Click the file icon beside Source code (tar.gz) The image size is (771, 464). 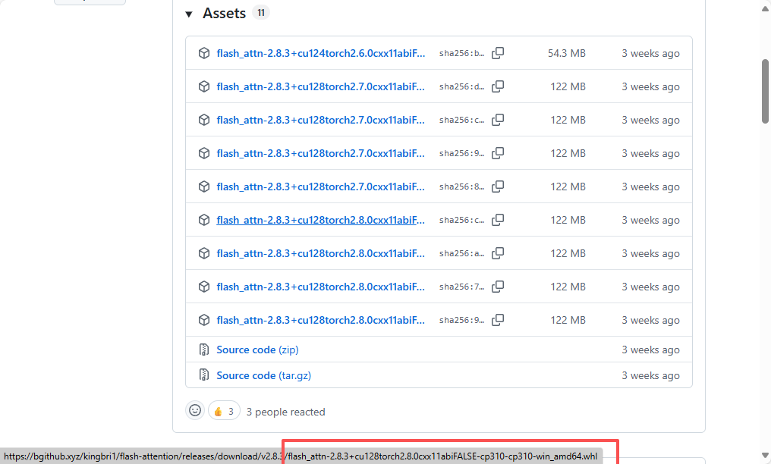(203, 375)
